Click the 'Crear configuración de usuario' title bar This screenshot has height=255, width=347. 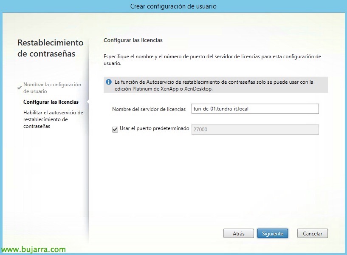[173, 6]
